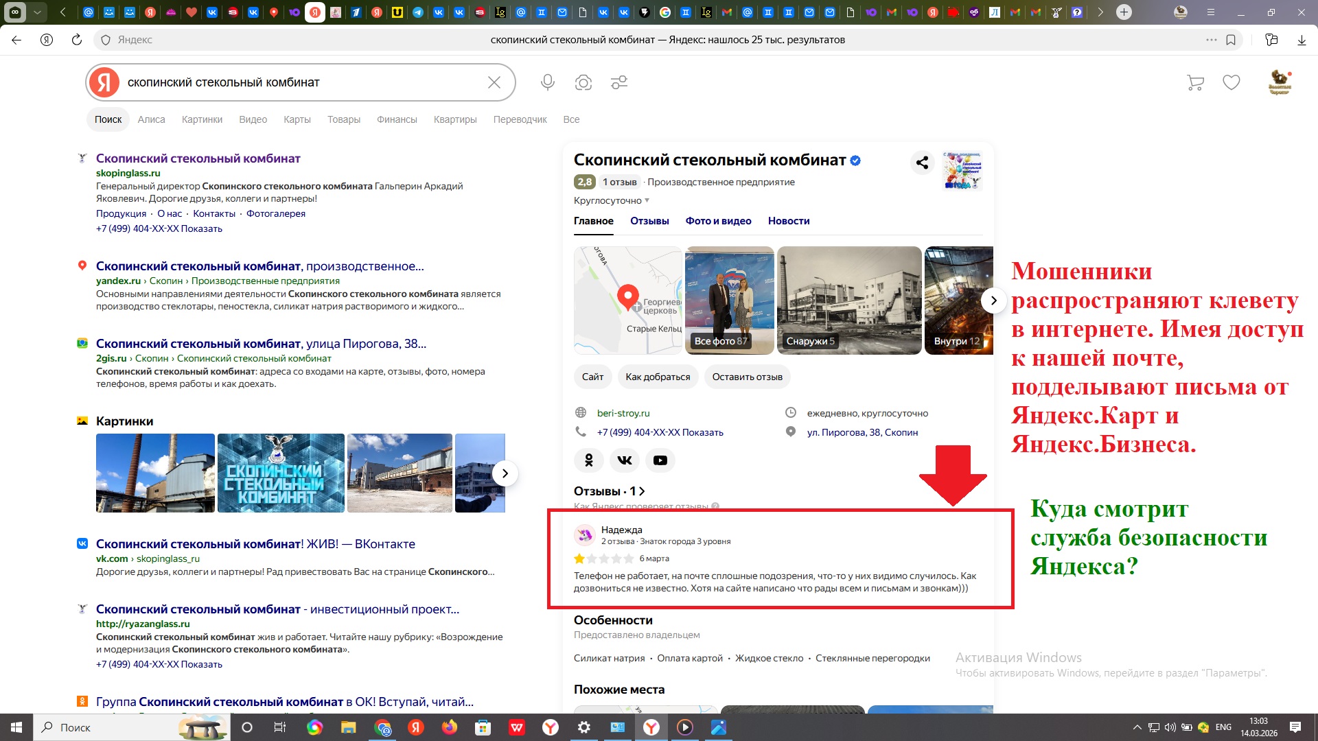
Task: Open image search camera icon
Action: (583, 82)
